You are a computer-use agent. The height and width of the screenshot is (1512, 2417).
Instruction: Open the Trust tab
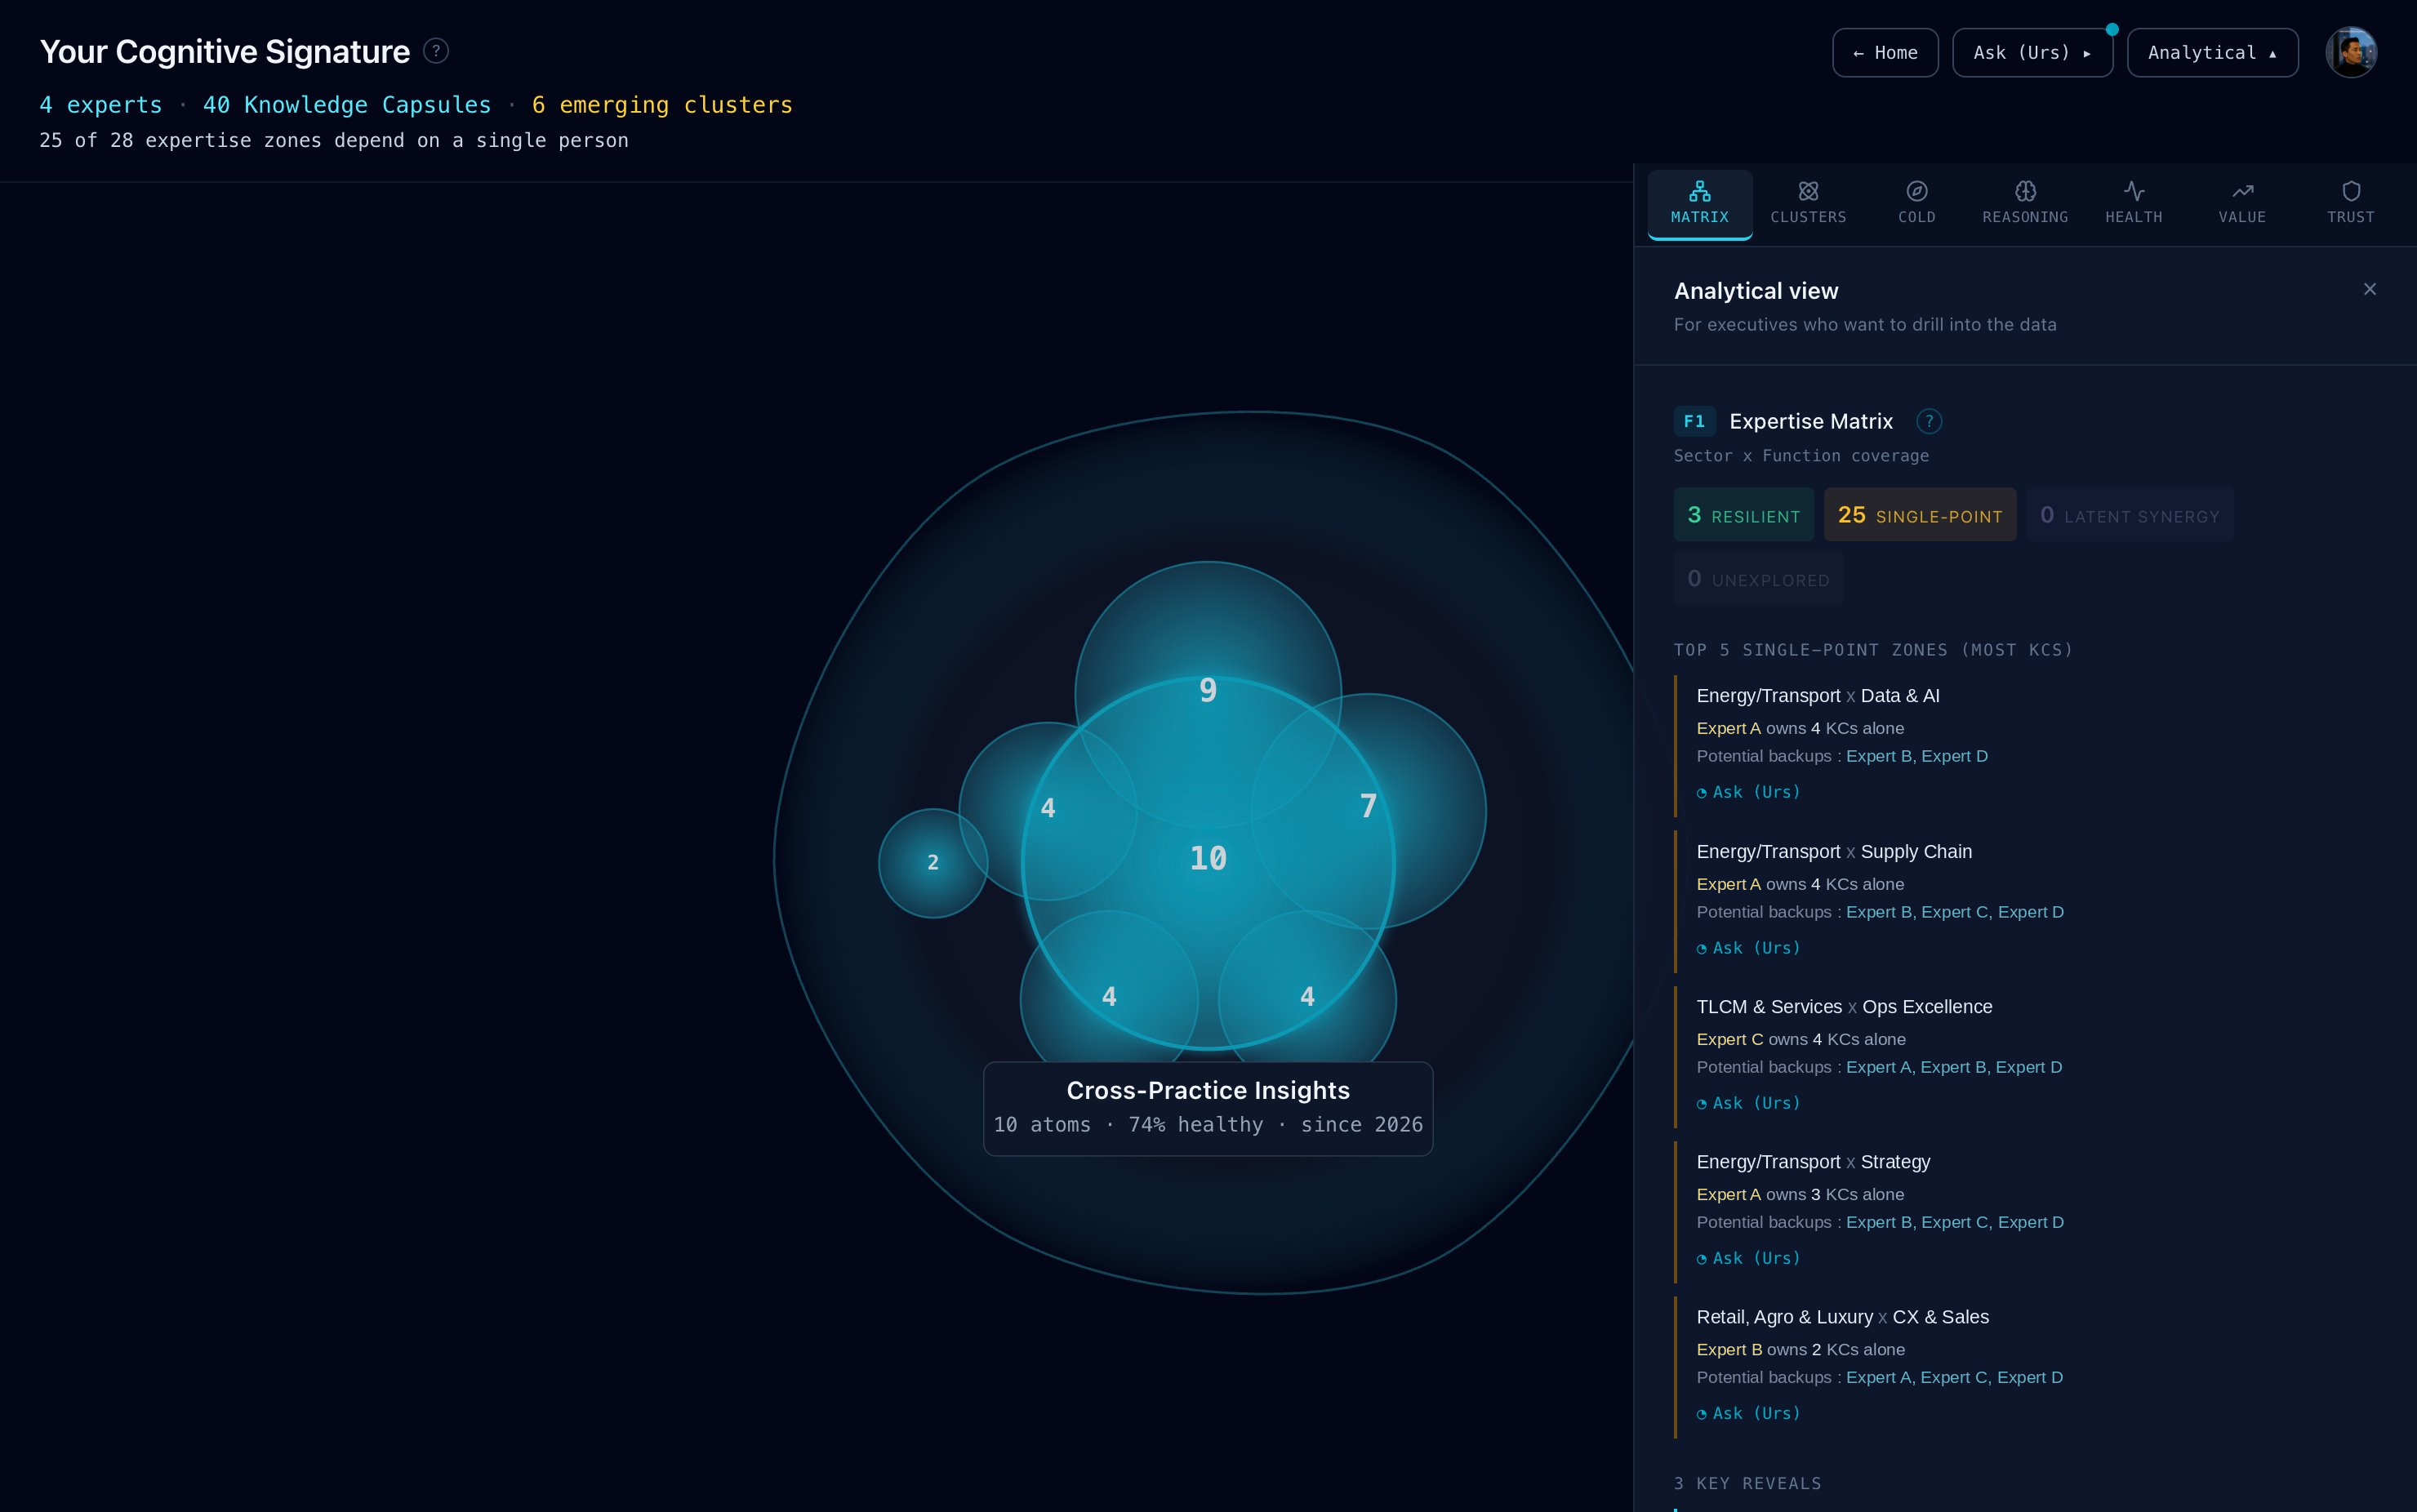click(2350, 204)
